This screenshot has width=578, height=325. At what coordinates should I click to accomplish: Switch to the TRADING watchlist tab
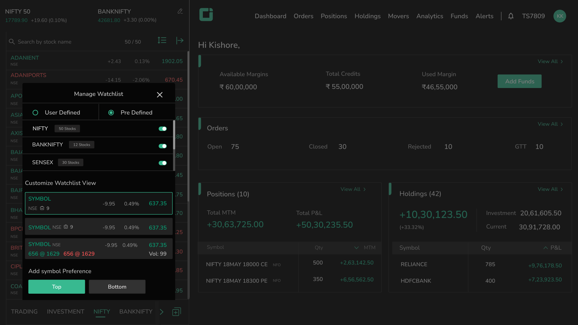(x=24, y=311)
